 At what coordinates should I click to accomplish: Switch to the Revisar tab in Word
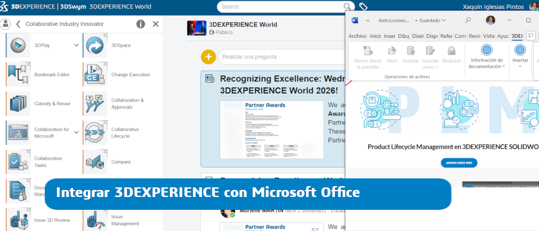(474, 36)
